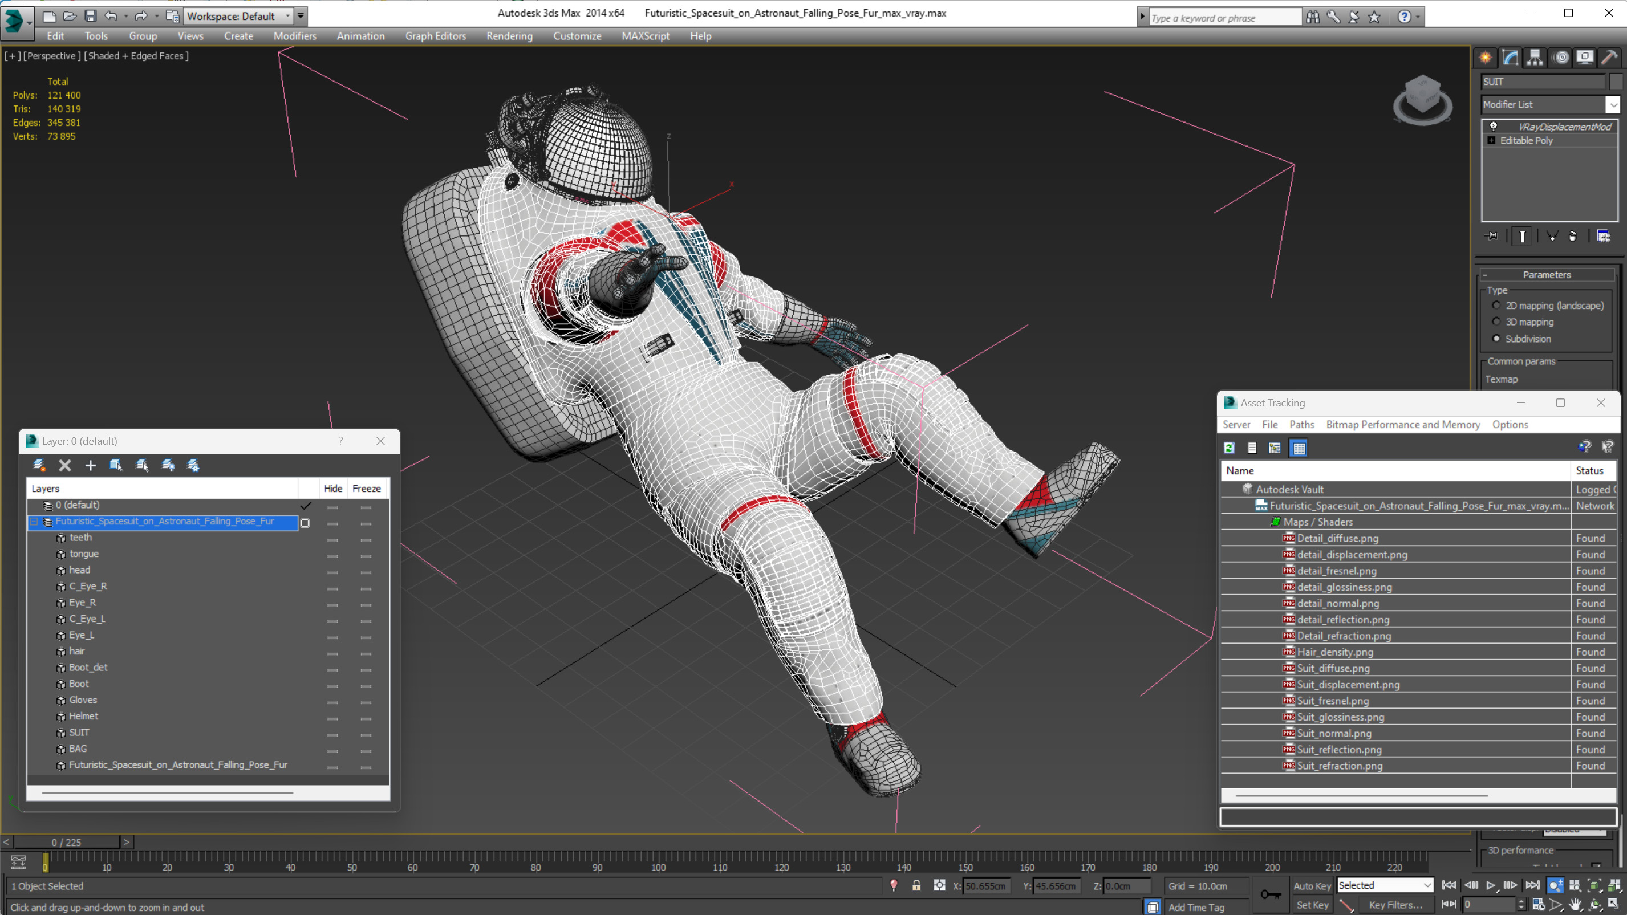Click the Perspective viewport label
The image size is (1627, 915).
tap(52, 55)
